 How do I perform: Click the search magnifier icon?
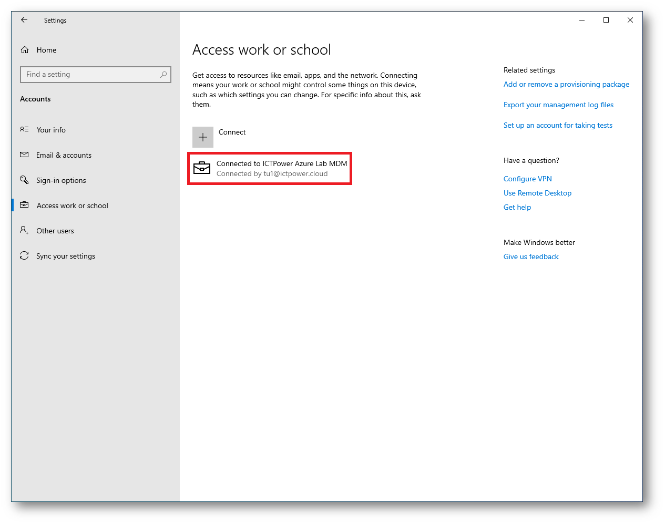(x=163, y=75)
